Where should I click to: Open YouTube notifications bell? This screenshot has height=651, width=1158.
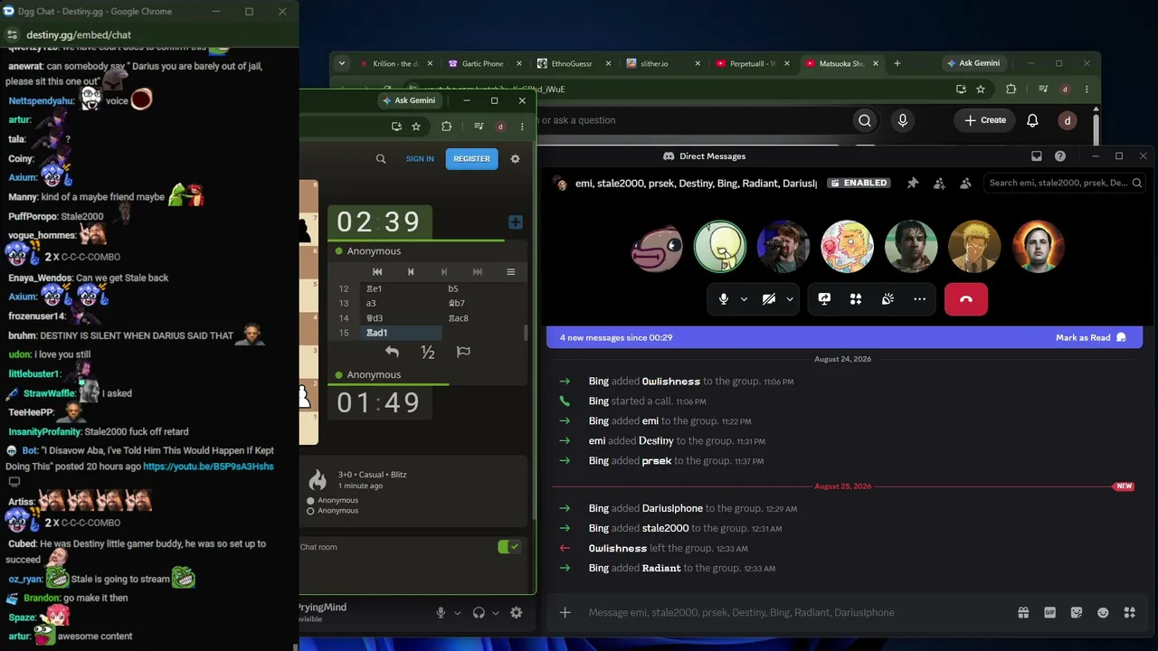click(1032, 120)
